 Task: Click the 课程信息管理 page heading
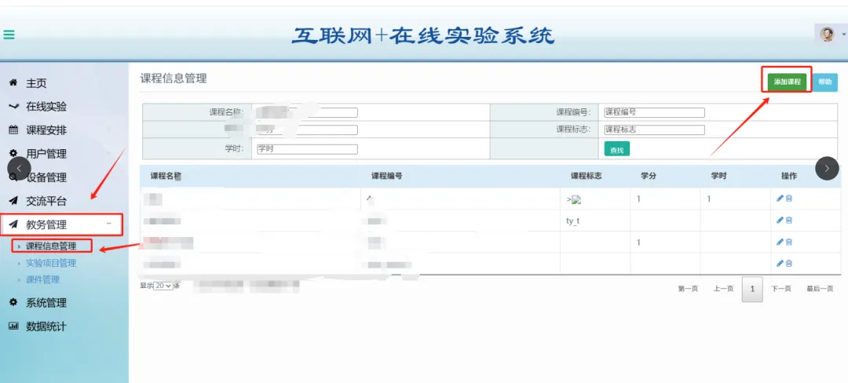173,78
